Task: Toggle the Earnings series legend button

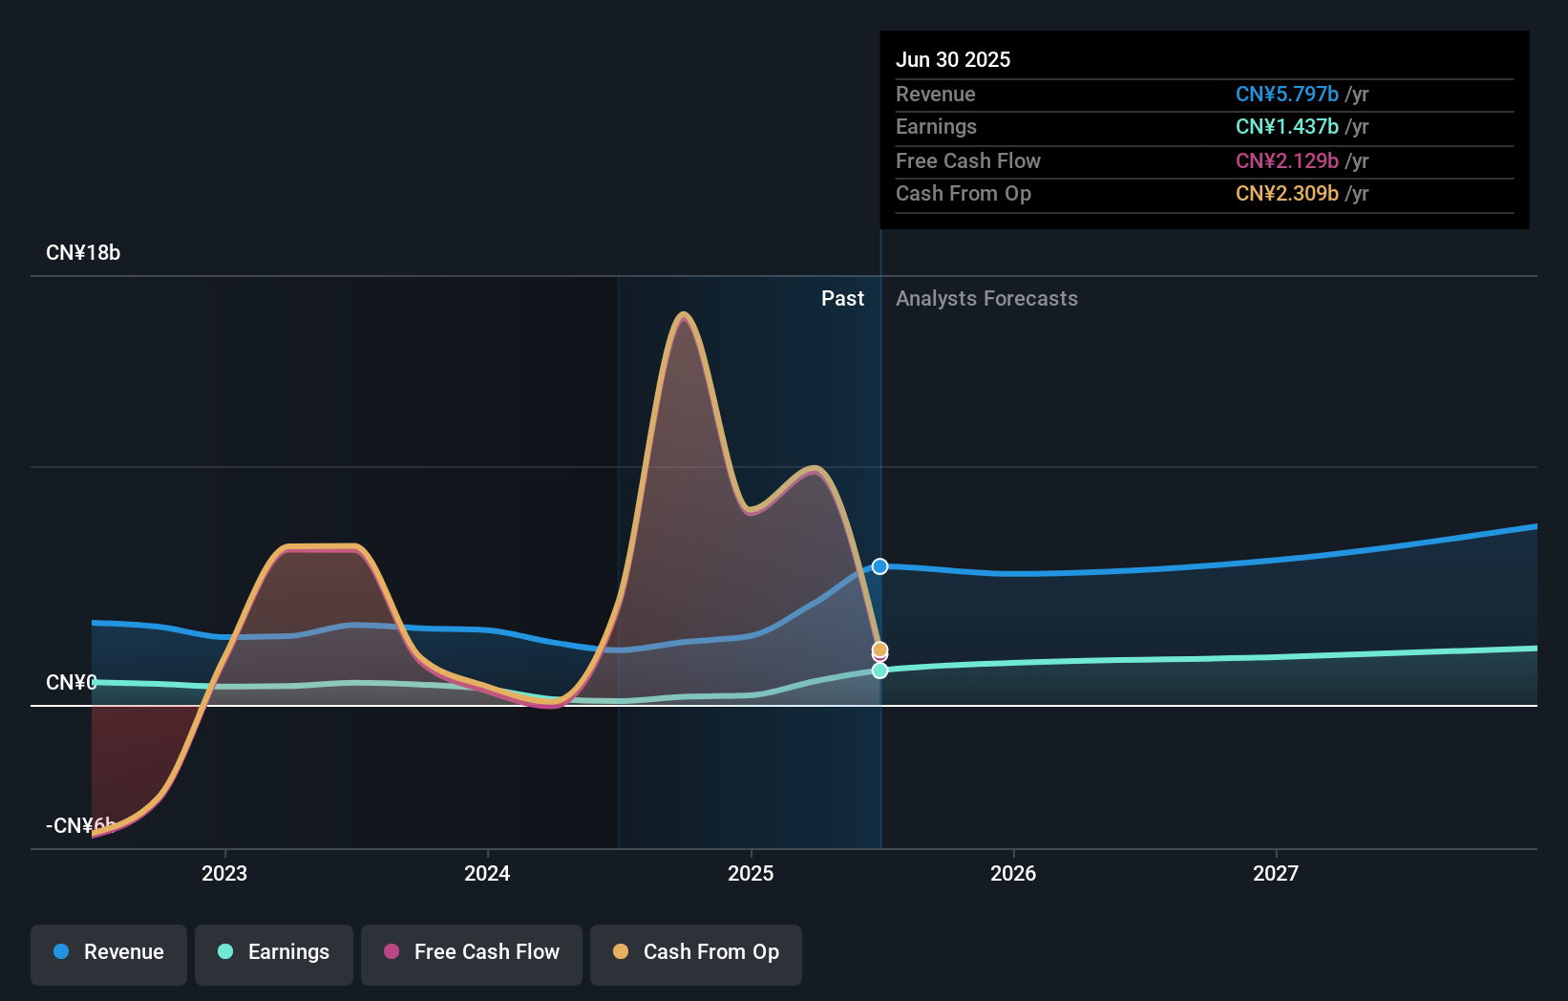Action: [274, 954]
